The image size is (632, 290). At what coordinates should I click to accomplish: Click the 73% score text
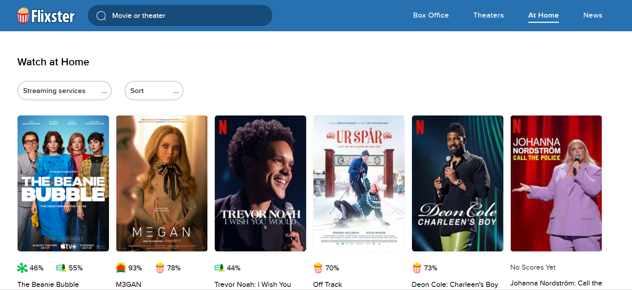coord(431,268)
